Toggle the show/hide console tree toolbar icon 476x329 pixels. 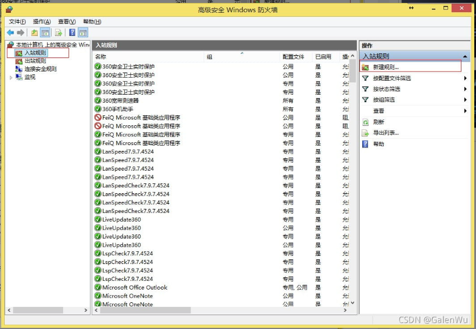click(45, 32)
